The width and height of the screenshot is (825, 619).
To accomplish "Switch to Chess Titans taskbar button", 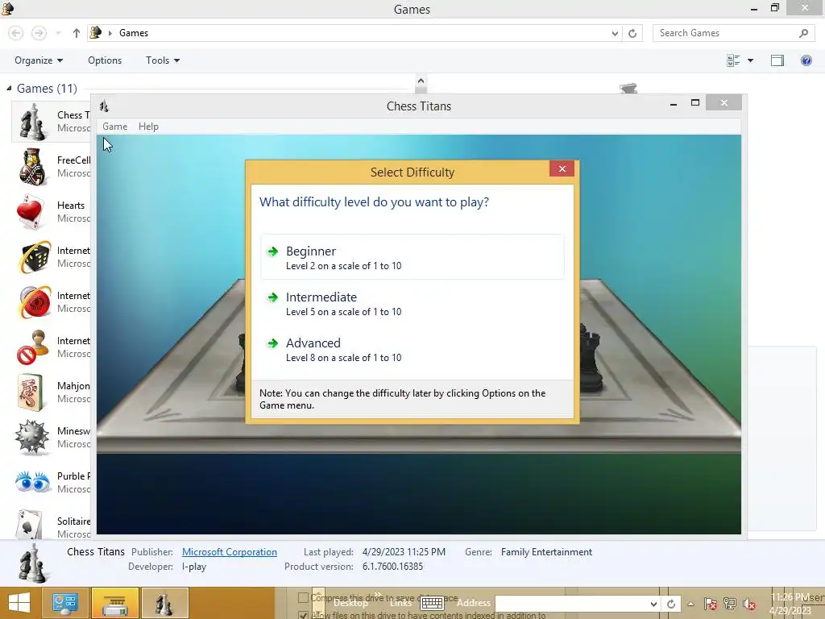I will pyautogui.click(x=164, y=603).
